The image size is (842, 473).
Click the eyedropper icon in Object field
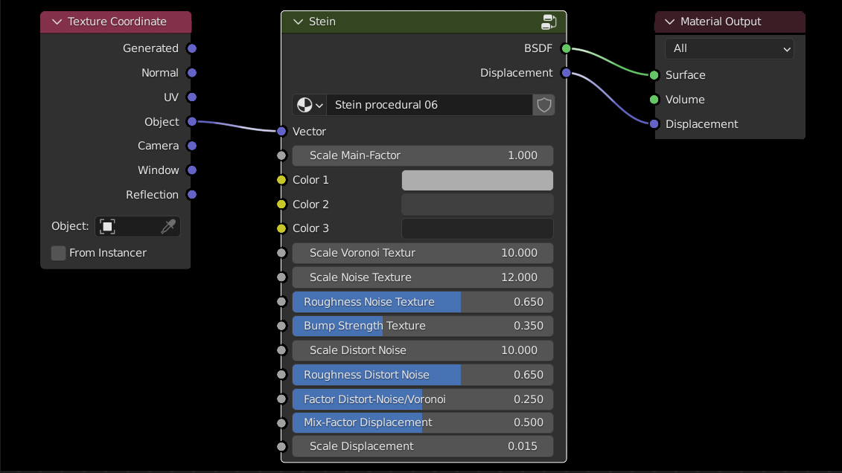pyautogui.click(x=169, y=226)
